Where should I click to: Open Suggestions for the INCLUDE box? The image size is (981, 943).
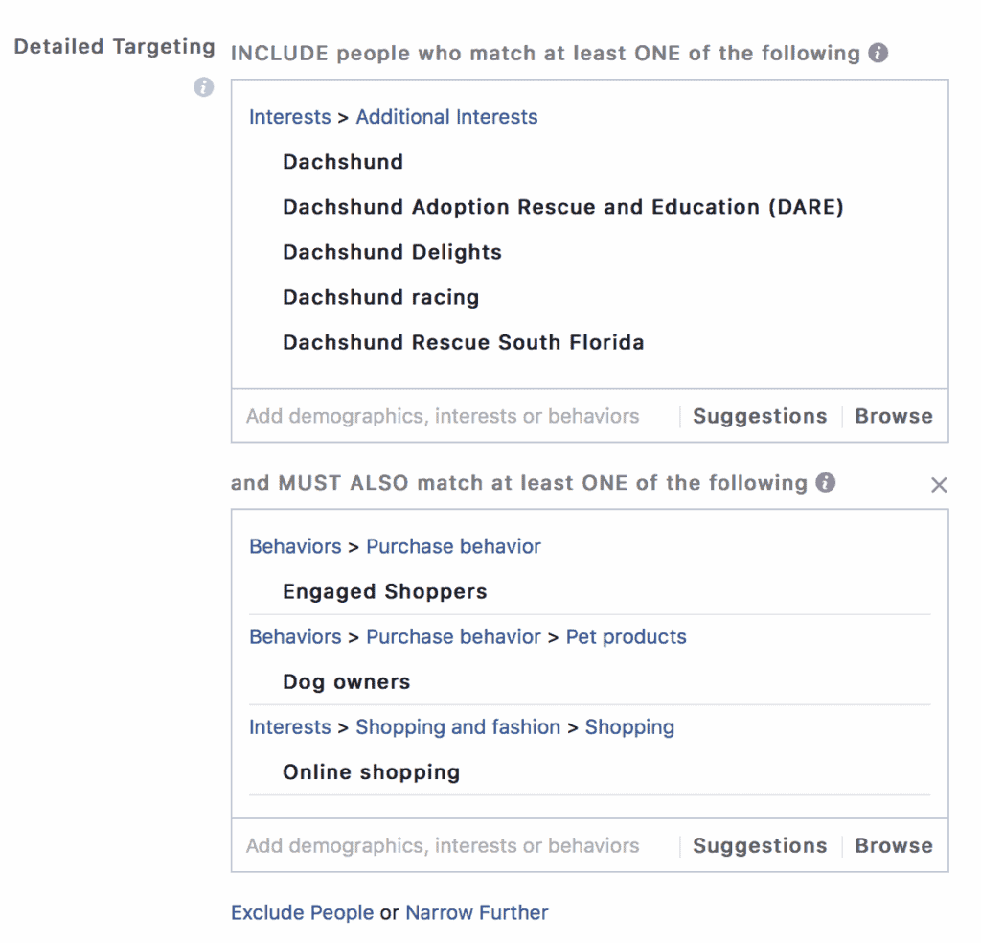(x=760, y=416)
